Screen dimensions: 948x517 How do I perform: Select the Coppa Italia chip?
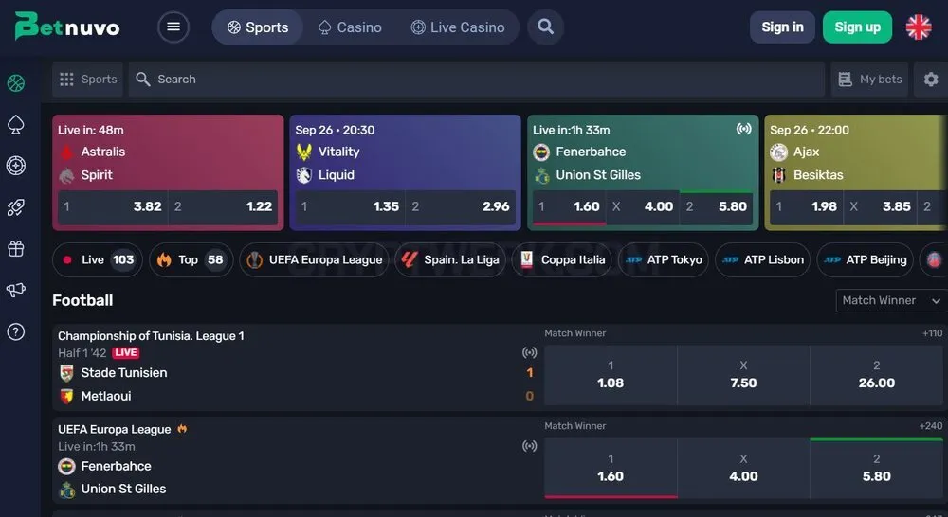562,259
